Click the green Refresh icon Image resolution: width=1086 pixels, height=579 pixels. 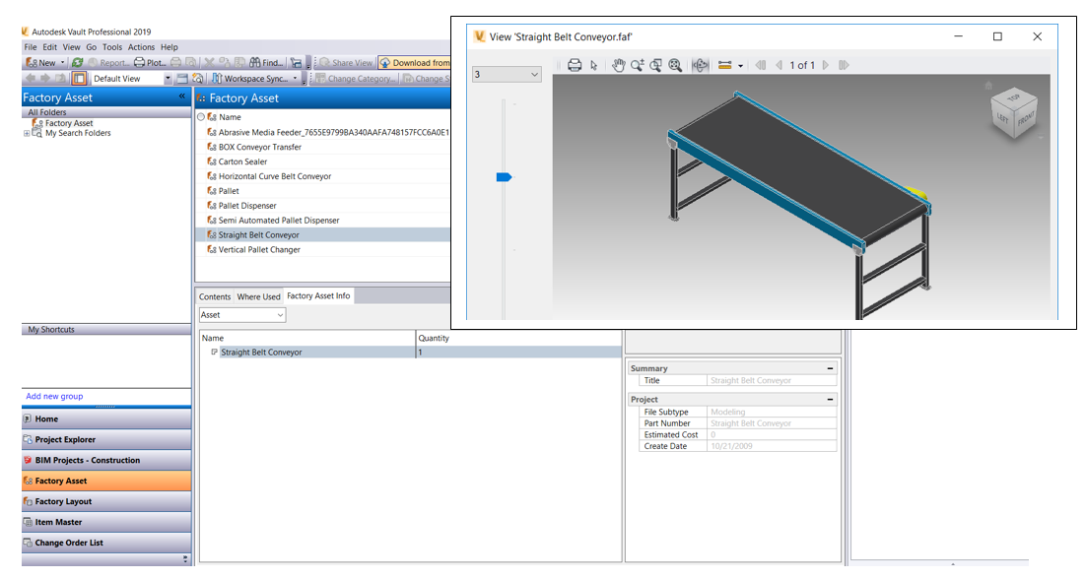[x=78, y=62]
